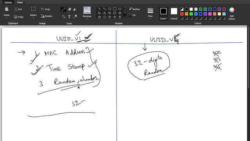Screen dimensions: 250x141
Task: Expand the Select options arrow
Action: coord(33,18)
